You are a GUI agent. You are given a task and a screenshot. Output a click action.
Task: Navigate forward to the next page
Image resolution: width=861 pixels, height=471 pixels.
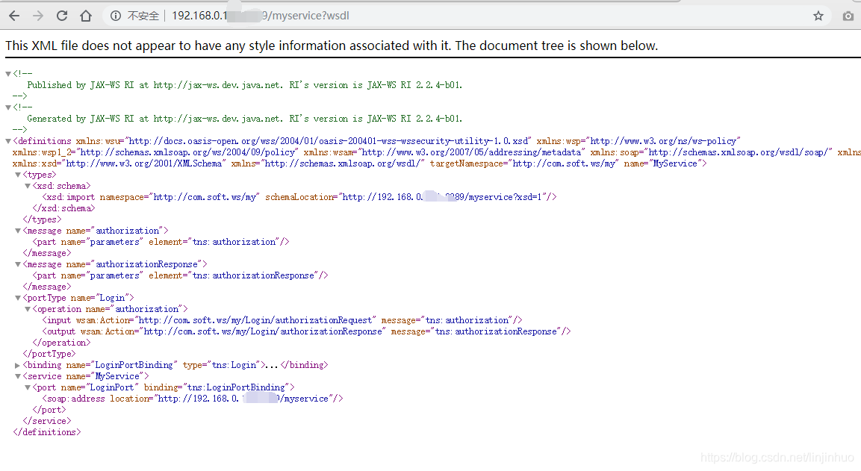click(38, 15)
